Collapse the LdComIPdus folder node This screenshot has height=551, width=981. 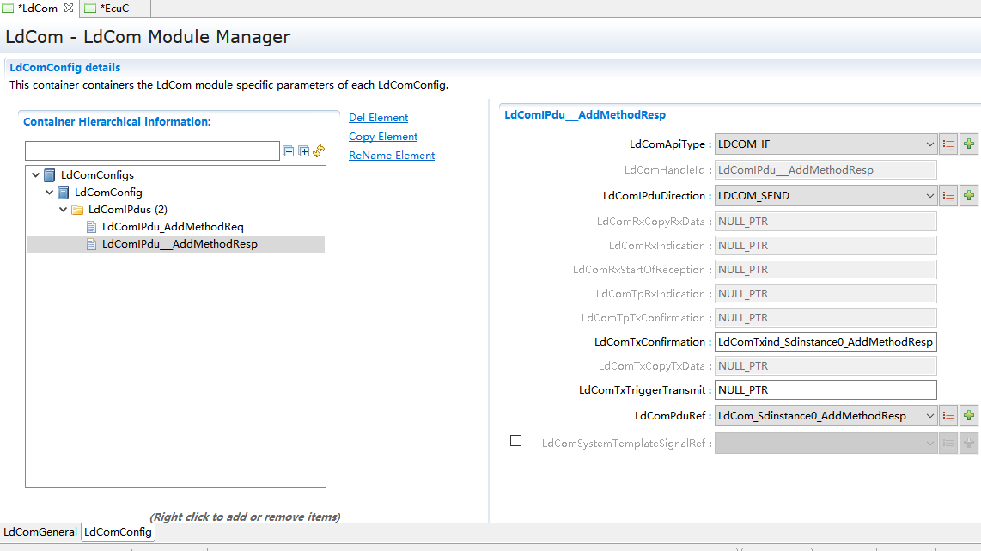click(x=64, y=210)
